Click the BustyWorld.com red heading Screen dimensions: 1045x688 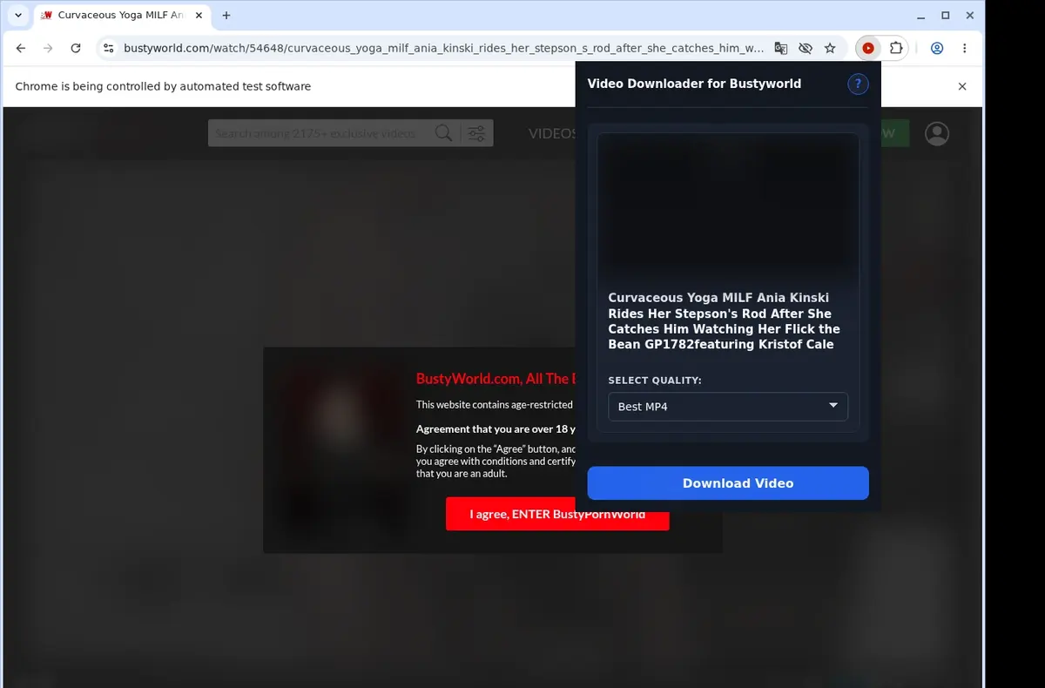[496, 379]
